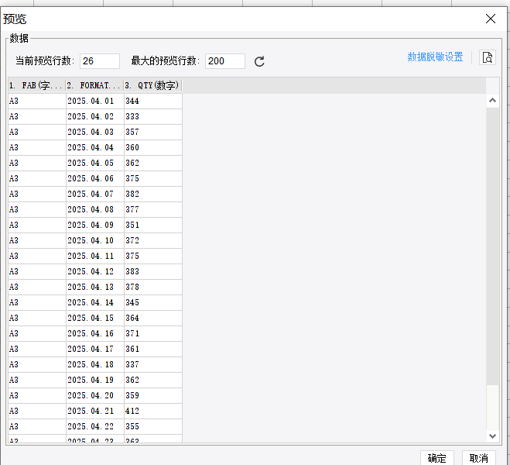This screenshot has width=510, height=465.
Task: Close the 预览 dialog
Action: click(x=491, y=19)
